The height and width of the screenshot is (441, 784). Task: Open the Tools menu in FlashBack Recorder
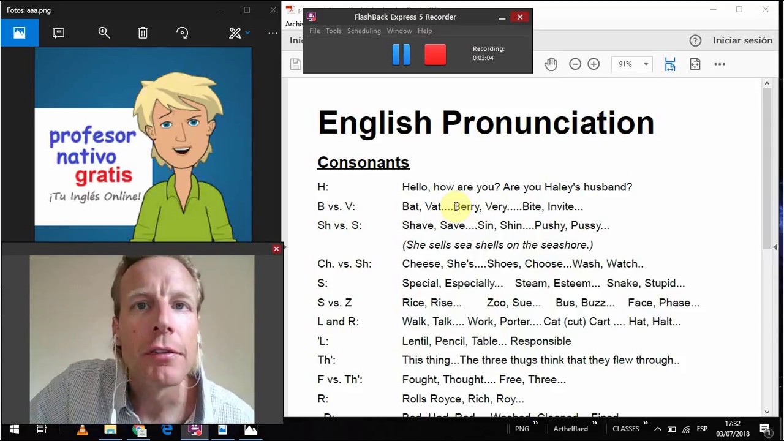tap(333, 31)
